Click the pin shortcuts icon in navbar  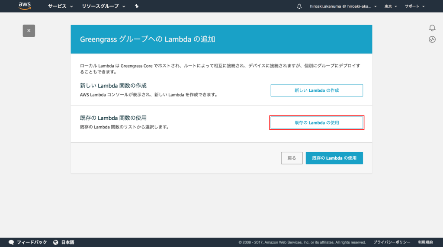click(137, 6)
